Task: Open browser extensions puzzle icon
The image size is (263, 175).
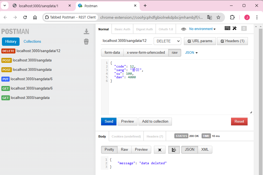Action: coord(232,17)
